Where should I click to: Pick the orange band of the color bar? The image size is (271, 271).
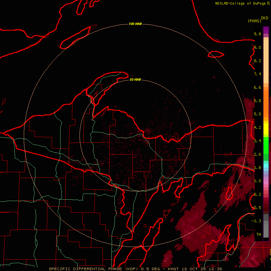(x=266, y=104)
